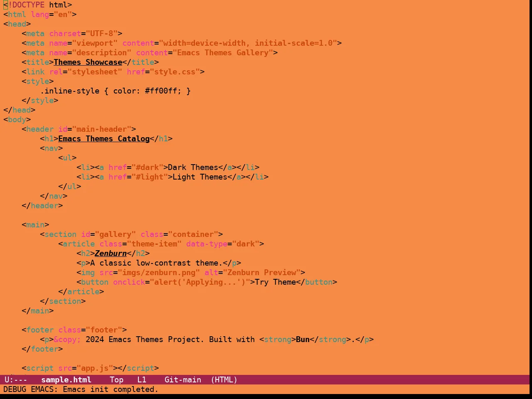Viewport: 532px width, 399px height.
Task: Click the &copy; entity in the footer
Action: tap(67, 340)
